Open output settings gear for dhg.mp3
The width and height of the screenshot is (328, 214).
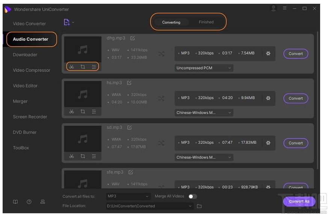(268, 53)
